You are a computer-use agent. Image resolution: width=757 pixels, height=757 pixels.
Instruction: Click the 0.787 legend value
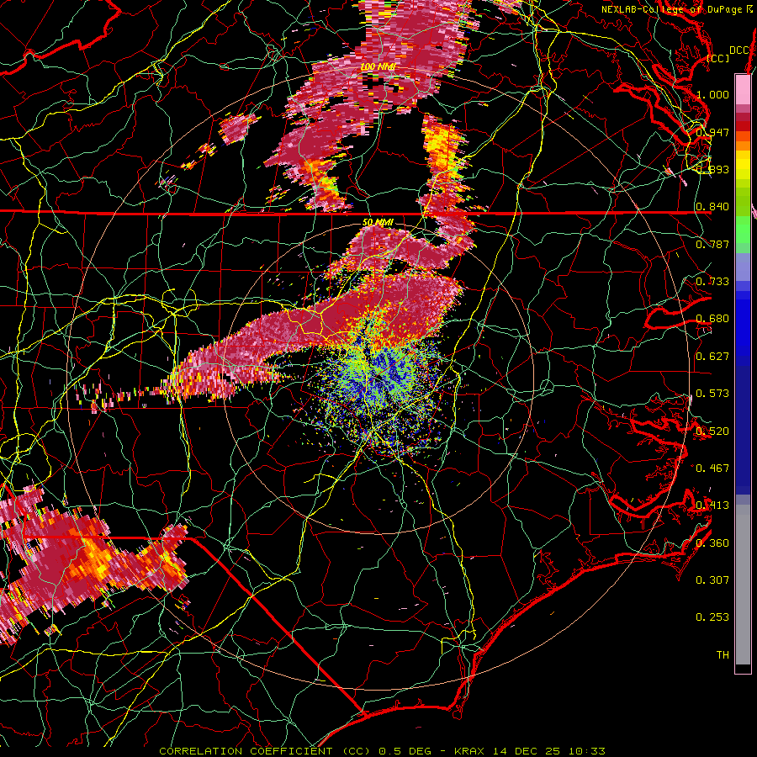point(712,244)
